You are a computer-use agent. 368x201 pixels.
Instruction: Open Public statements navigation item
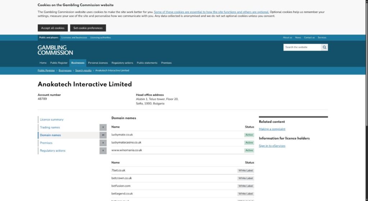(147, 63)
